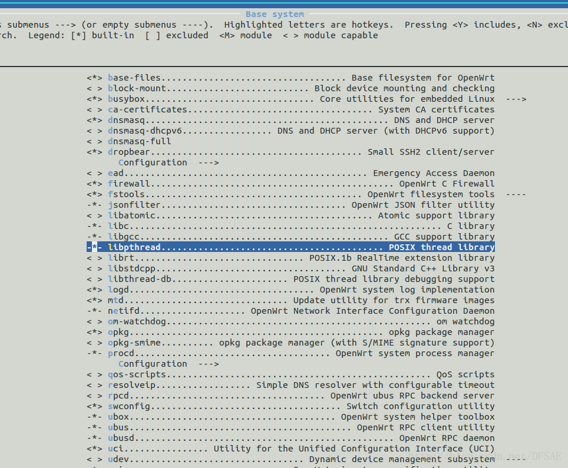Select the ubusd OpenWrt RPC daemon row
This screenshot has width=568, height=468.
(x=290, y=438)
